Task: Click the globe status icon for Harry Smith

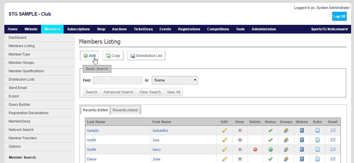Action: pyautogui.click(x=270, y=149)
